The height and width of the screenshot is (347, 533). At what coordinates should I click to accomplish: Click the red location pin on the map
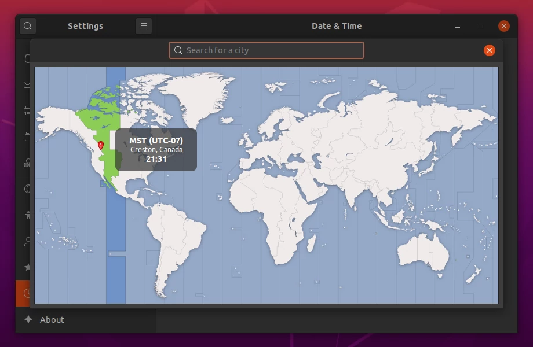(101, 145)
